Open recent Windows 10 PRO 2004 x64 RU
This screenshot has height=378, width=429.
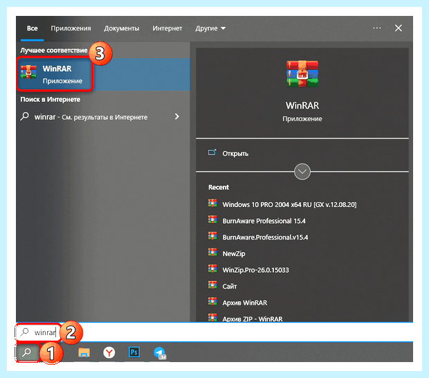(289, 204)
